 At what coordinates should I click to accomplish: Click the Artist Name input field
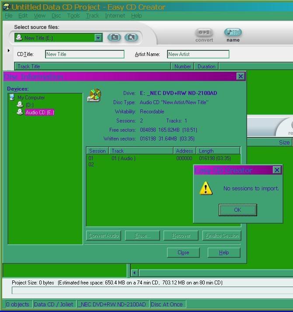coord(198,54)
